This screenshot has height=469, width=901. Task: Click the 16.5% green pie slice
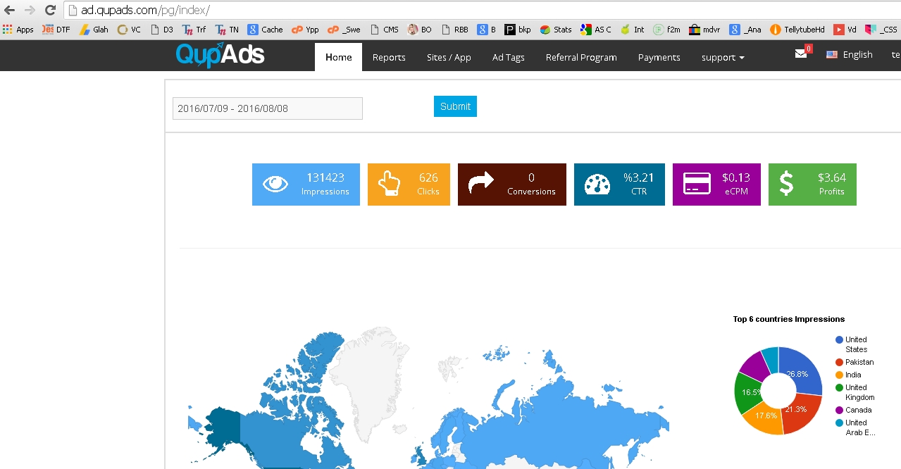point(747,392)
